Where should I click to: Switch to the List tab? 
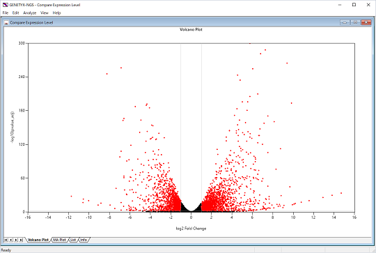[73, 240]
